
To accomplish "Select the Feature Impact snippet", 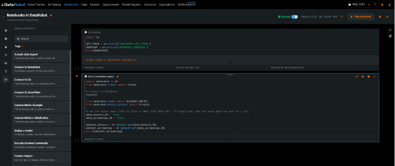I will point(40,158).
